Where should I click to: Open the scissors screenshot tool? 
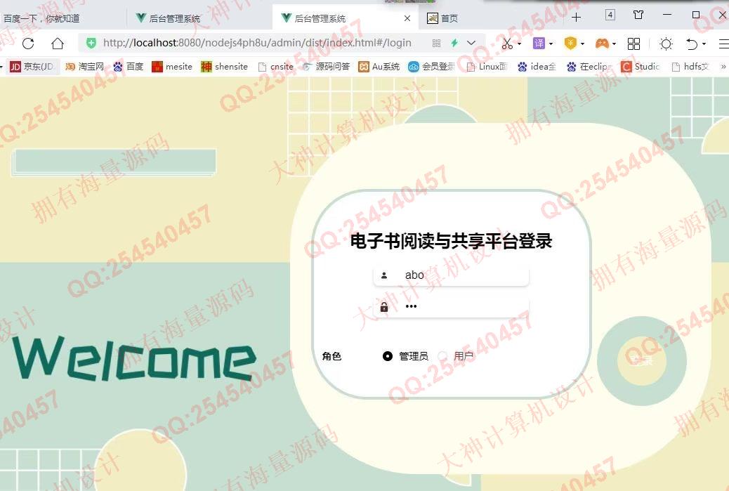tap(507, 44)
